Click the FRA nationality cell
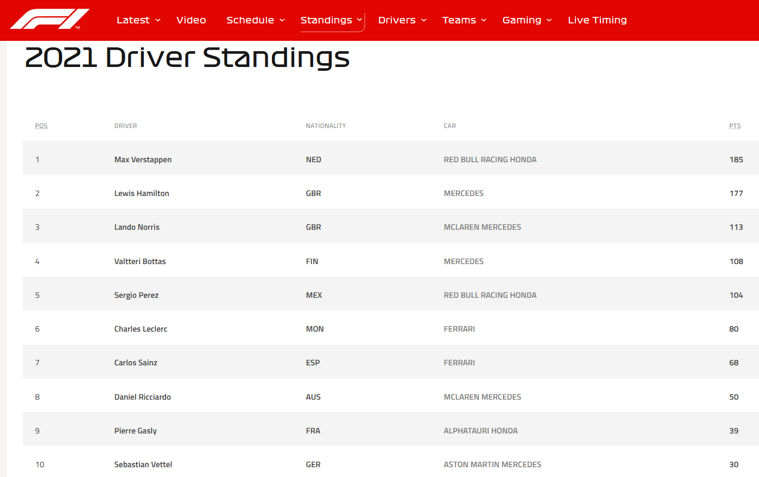The height and width of the screenshot is (477, 759). [x=313, y=431]
